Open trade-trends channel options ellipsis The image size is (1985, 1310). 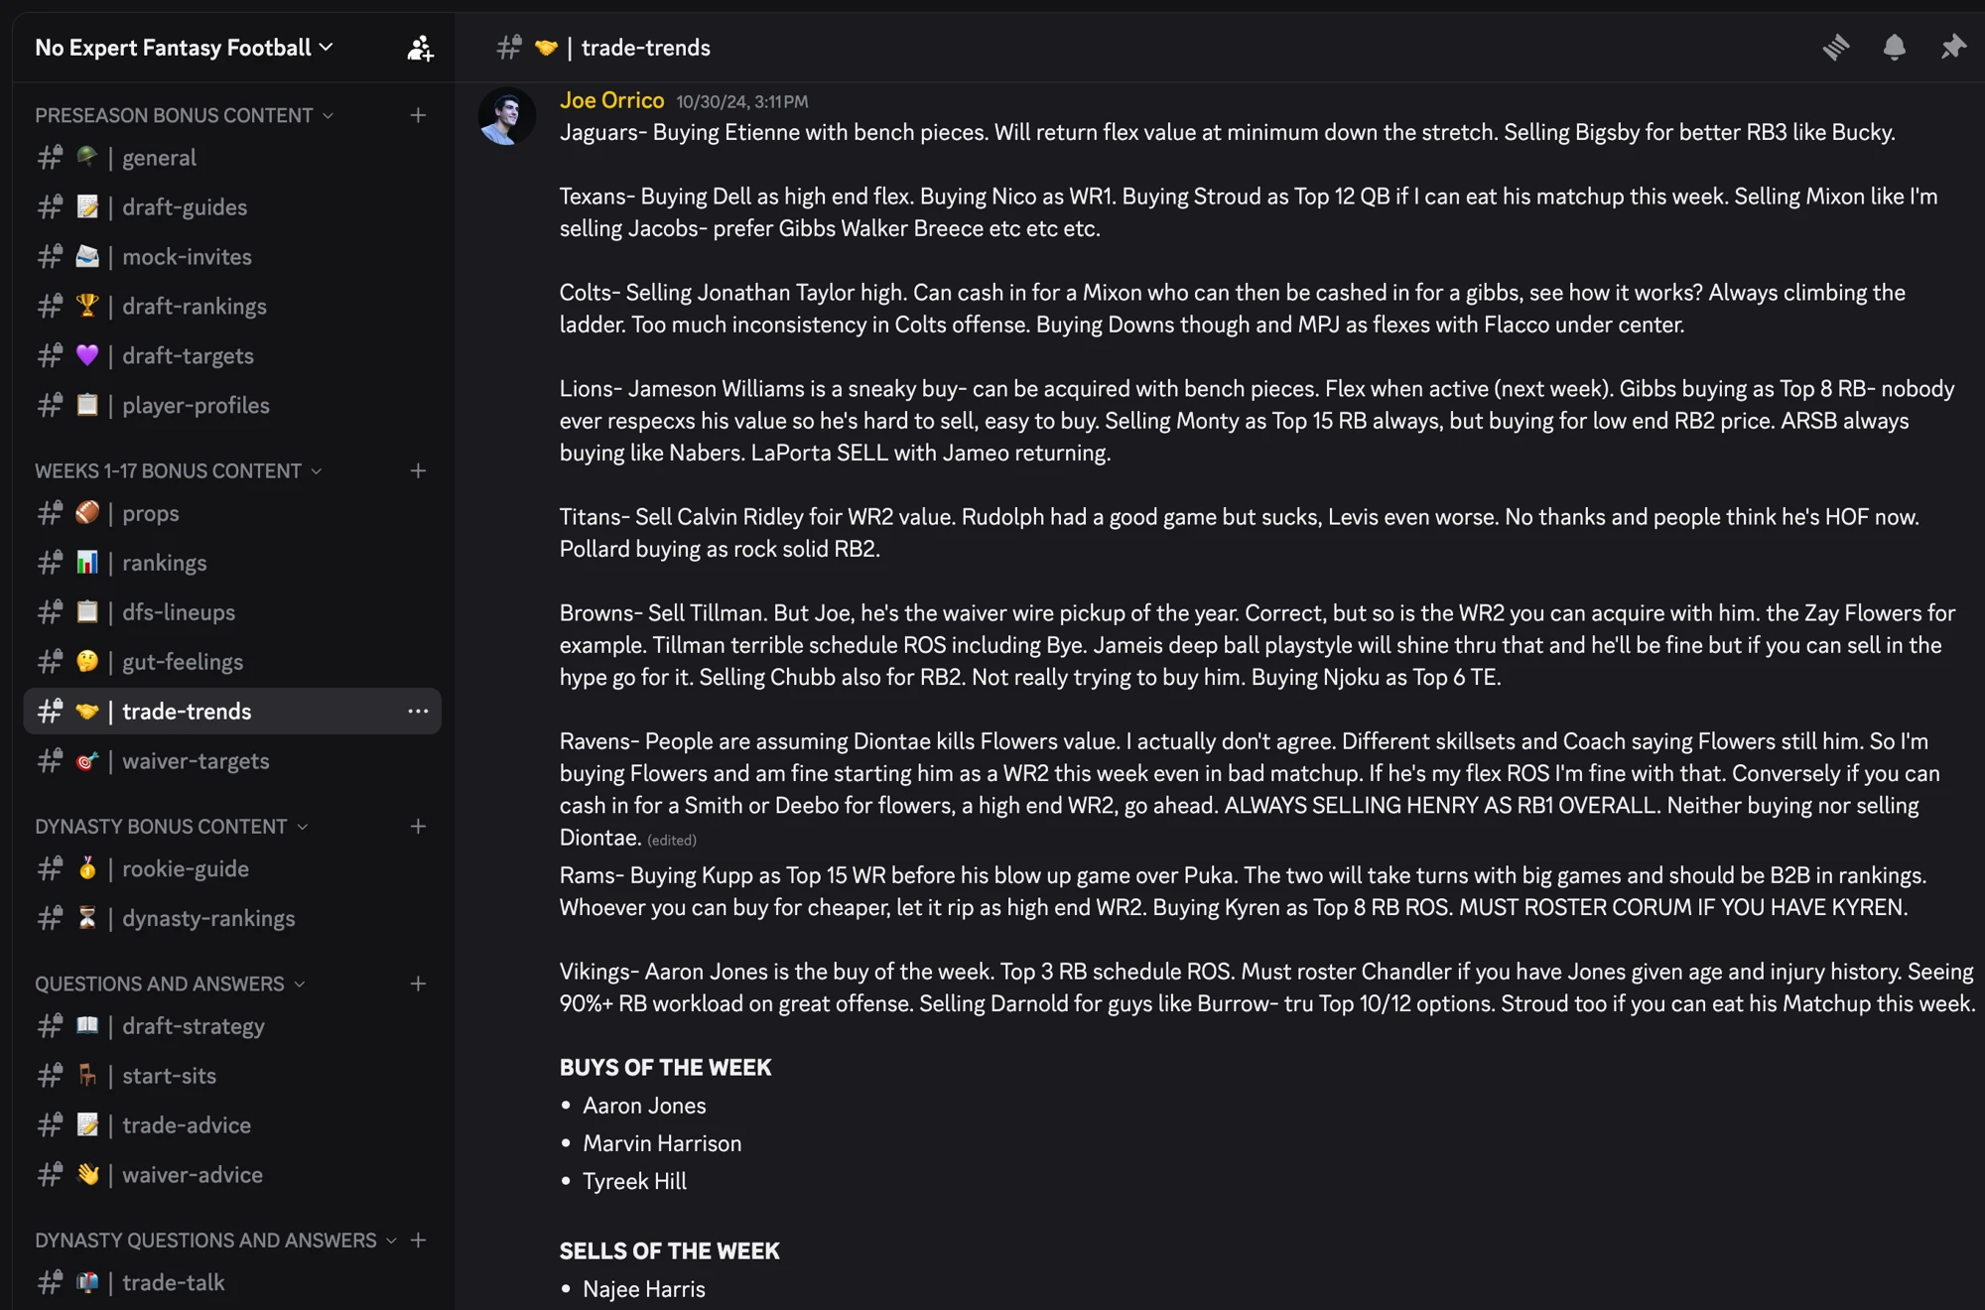tap(418, 711)
